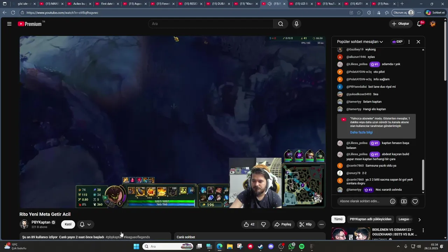The width and height of the screenshot is (448, 252).
Task: Switch to the UZI browser tab
Action: point(301,4)
